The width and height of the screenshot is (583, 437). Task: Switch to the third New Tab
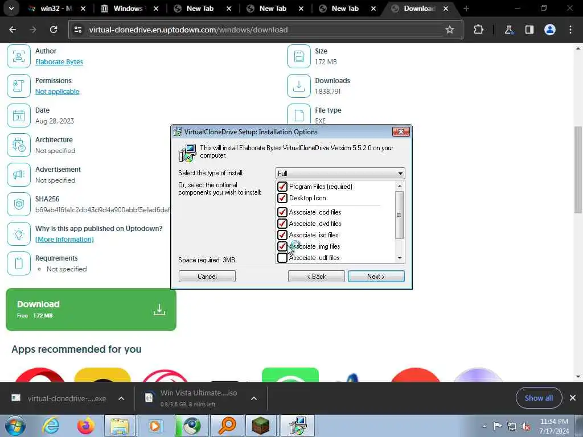click(x=346, y=8)
